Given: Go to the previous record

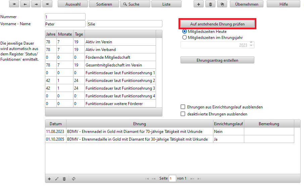Looking at the screenshot, I should (25, 4).
